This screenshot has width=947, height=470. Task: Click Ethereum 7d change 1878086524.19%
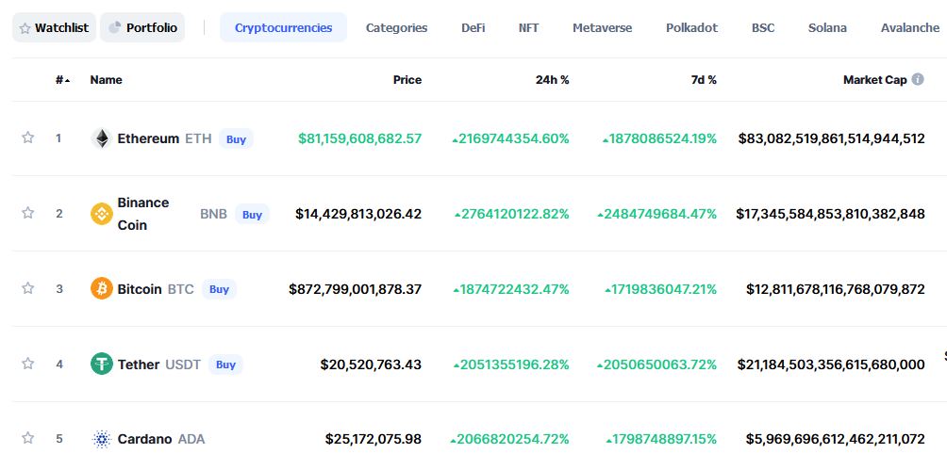click(x=659, y=138)
